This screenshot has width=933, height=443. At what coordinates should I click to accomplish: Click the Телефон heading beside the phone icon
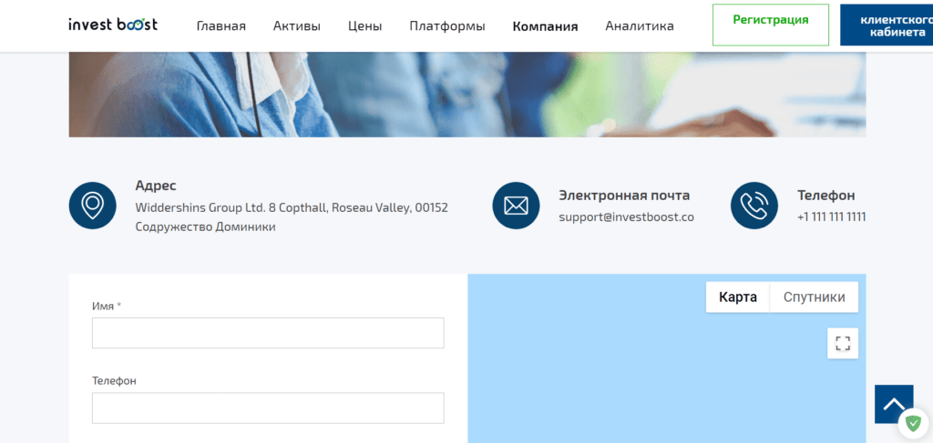825,196
